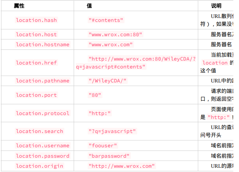Image resolution: width=239 pixels, height=172 pixels.
Task: Select the location.protocol property
Action: pyautogui.click(x=43, y=113)
